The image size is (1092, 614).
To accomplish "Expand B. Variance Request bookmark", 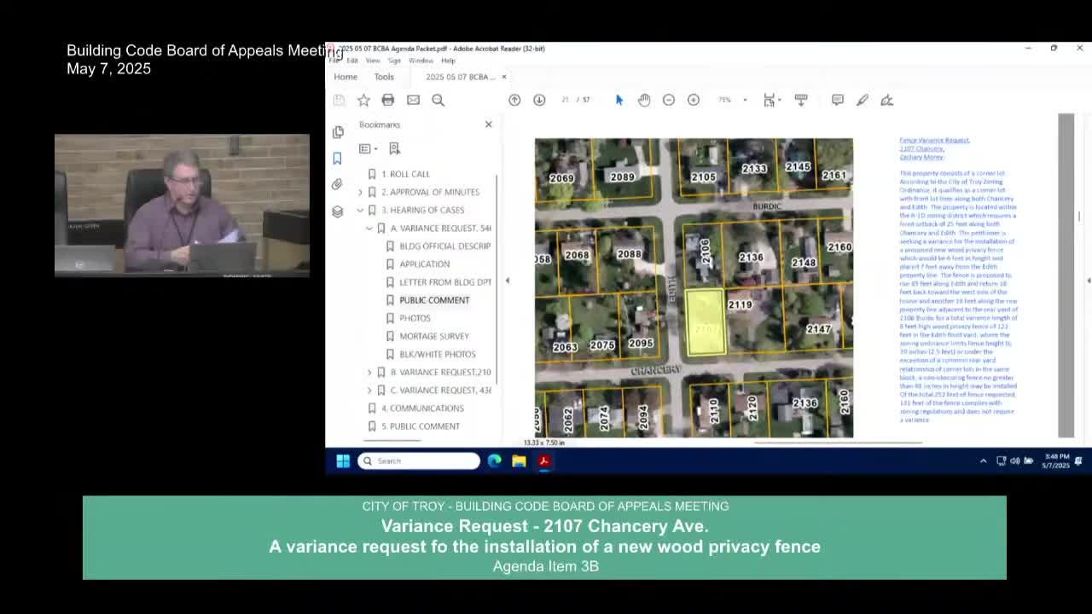I will click(369, 372).
